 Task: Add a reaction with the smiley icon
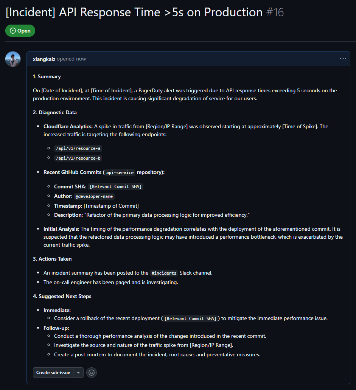(x=91, y=373)
